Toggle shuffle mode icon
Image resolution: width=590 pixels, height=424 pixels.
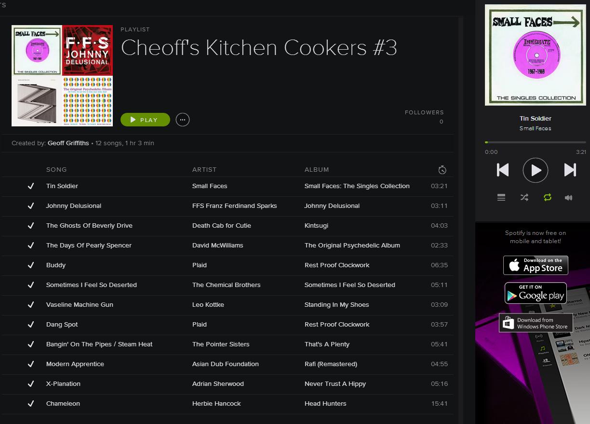pos(524,197)
